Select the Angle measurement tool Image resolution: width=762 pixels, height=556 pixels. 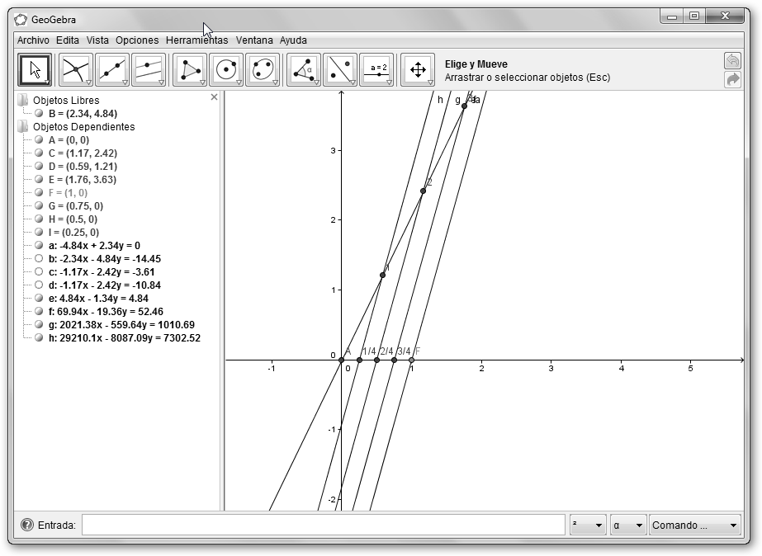click(x=303, y=70)
